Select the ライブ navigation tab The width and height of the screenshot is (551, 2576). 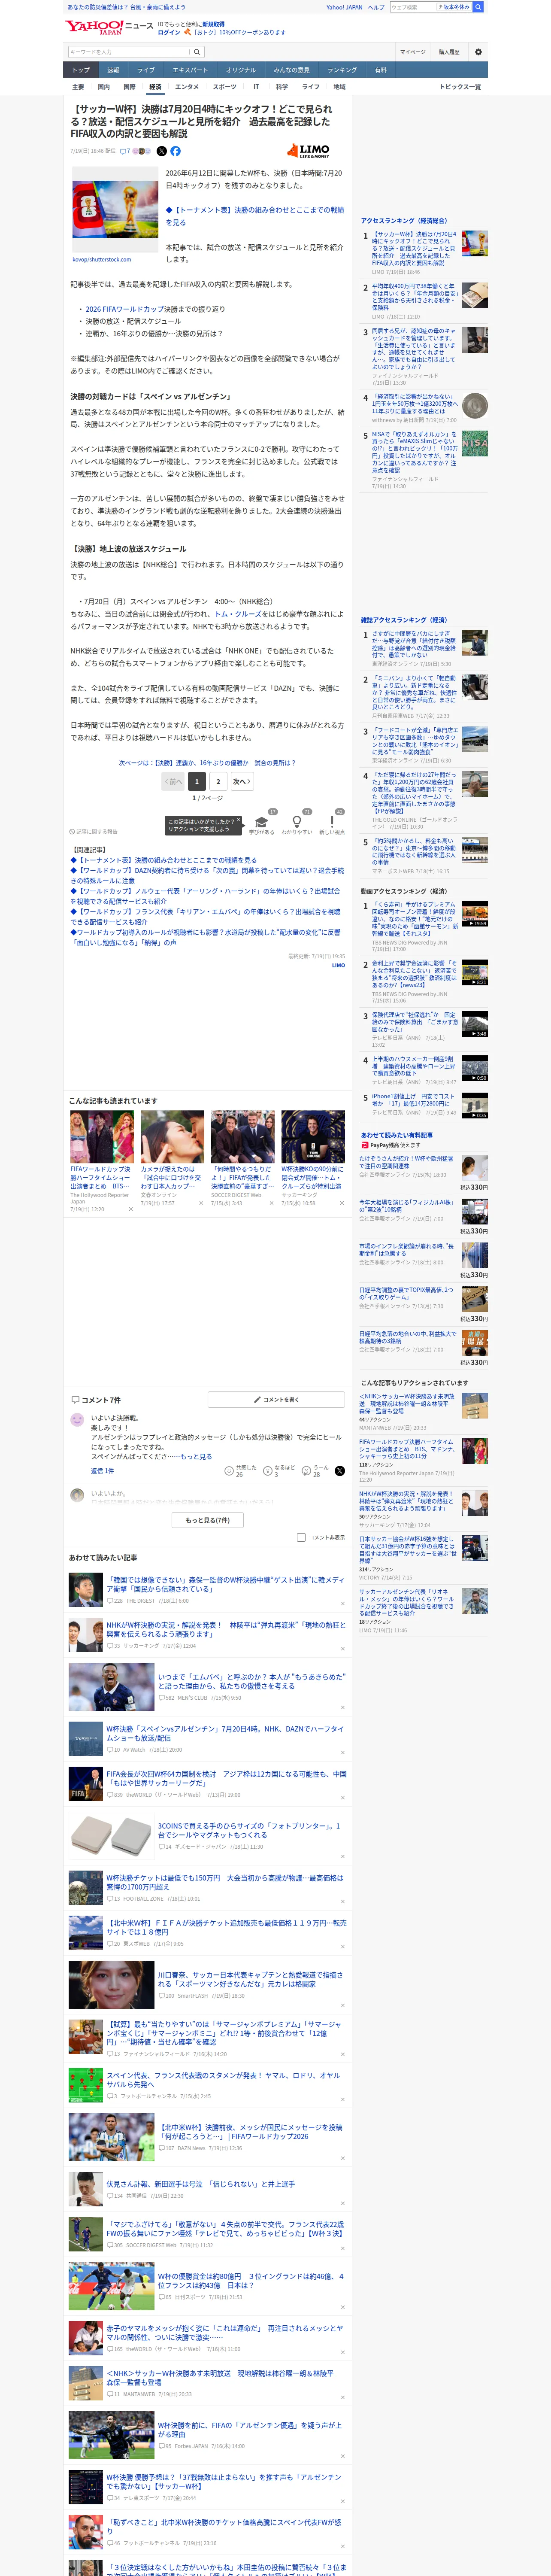click(x=146, y=70)
